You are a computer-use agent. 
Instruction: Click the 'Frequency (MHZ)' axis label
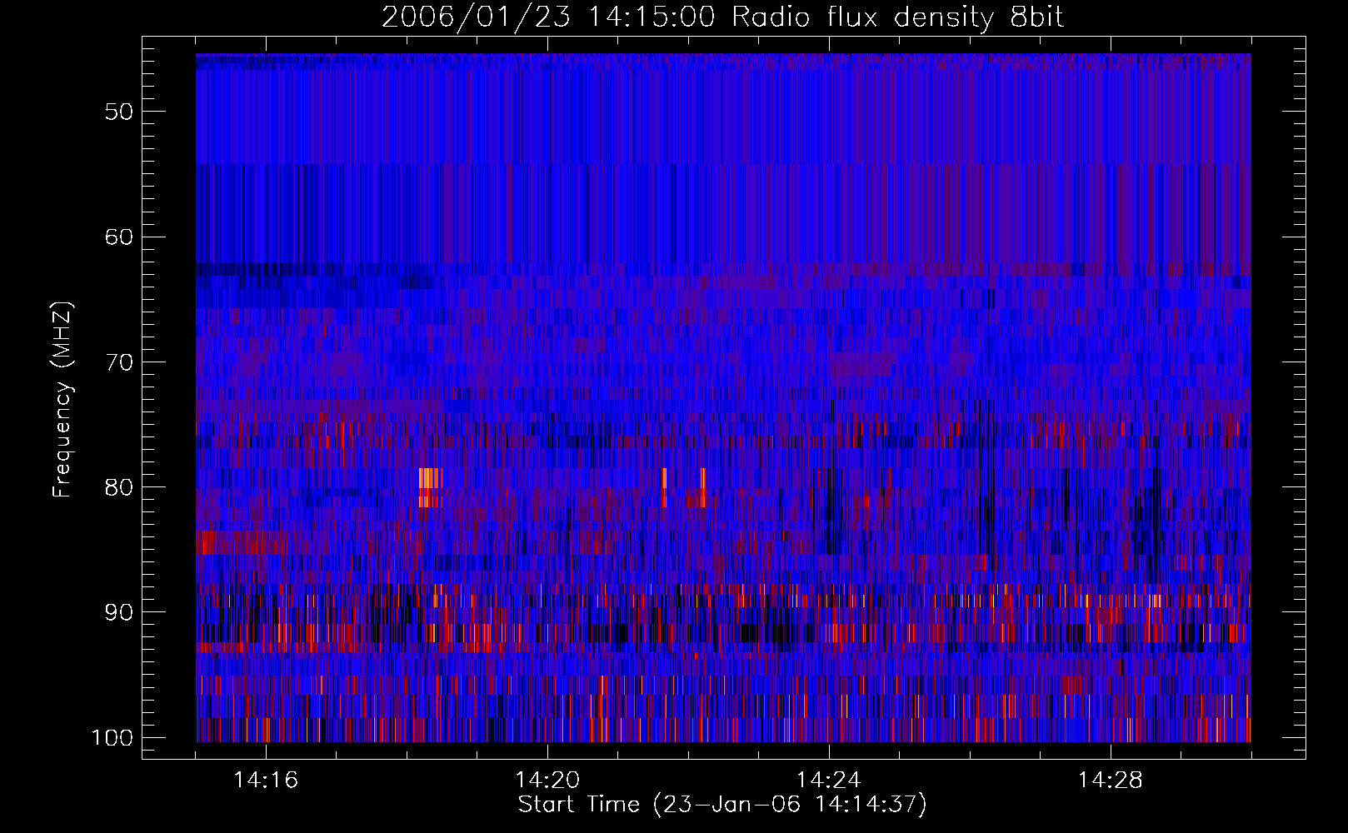coord(62,400)
